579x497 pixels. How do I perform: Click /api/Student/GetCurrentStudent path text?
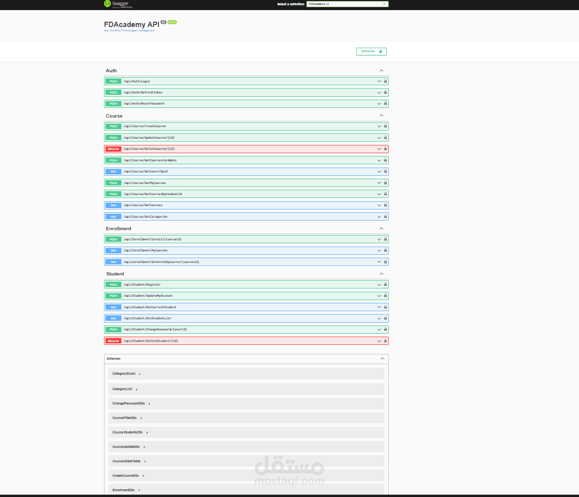150,307
